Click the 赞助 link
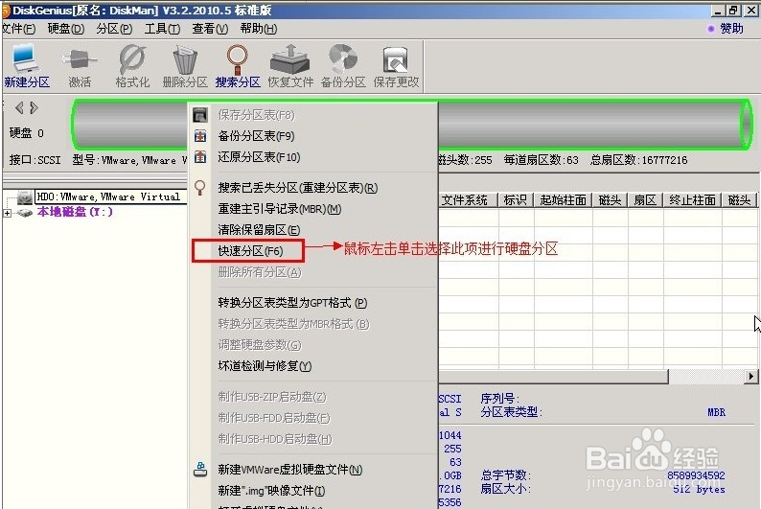Viewport: 761px width, 509px height. [731, 29]
